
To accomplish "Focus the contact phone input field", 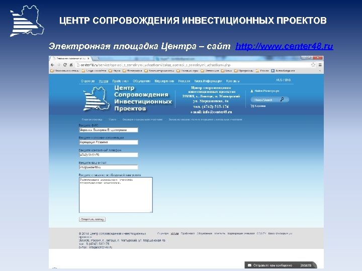I will coord(109,155).
